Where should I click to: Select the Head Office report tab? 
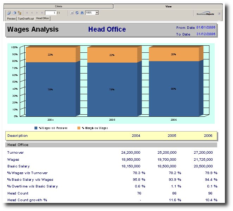click(x=42, y=18)
